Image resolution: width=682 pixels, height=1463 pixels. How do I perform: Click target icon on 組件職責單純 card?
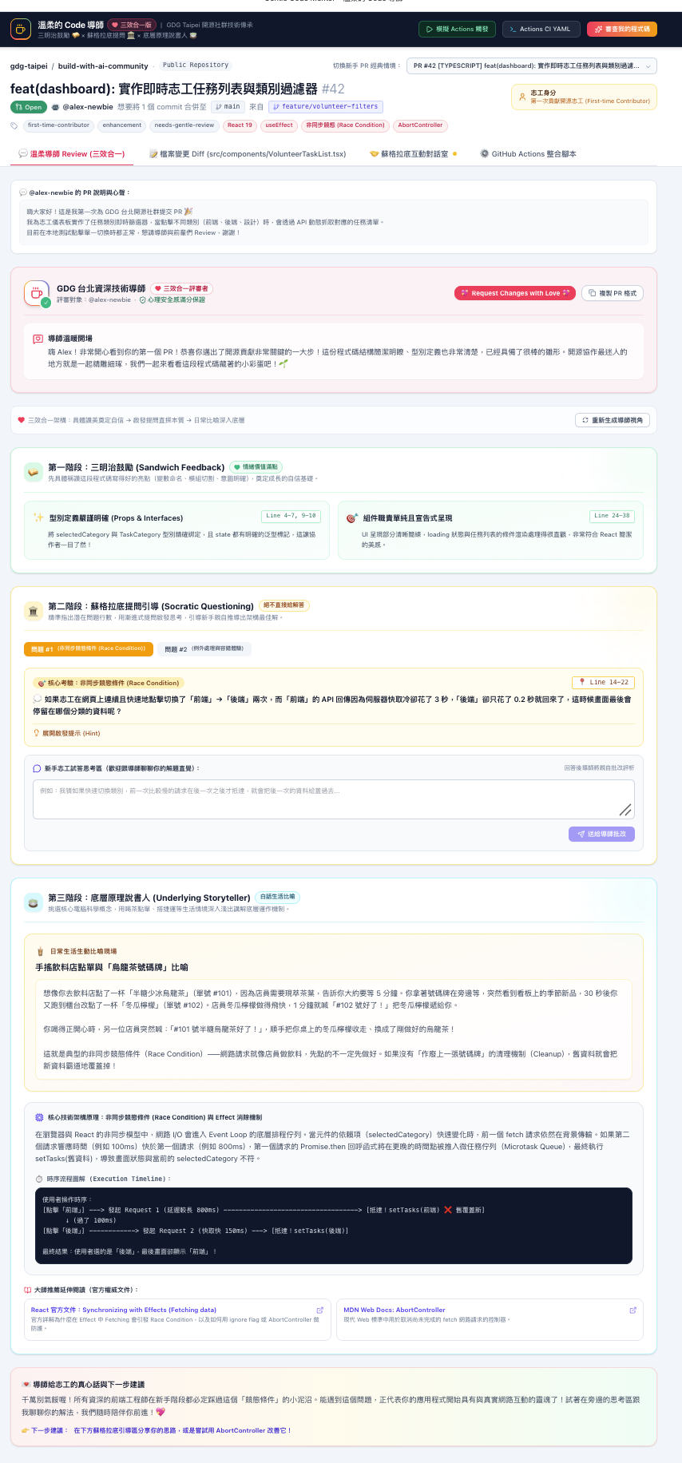coord(351,517)
